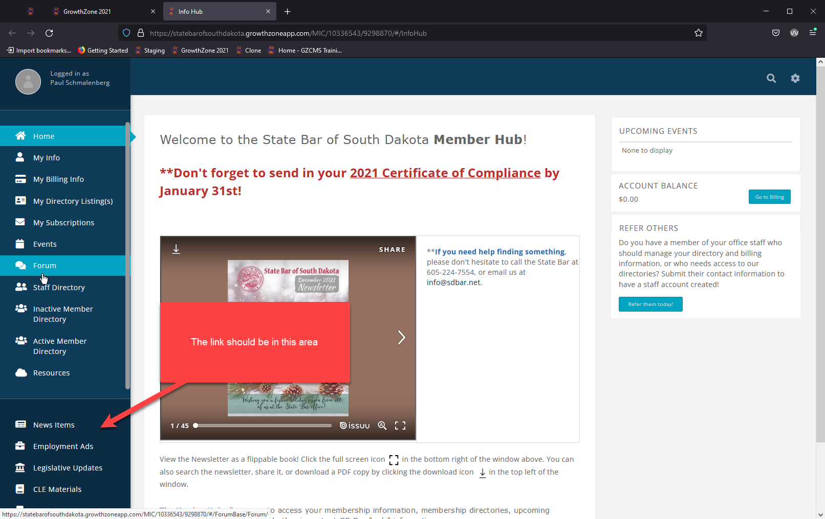Enter fullscreen mode in newsletter viewer
The width and height of the screenshot is (825, 519).
point(400,426)
